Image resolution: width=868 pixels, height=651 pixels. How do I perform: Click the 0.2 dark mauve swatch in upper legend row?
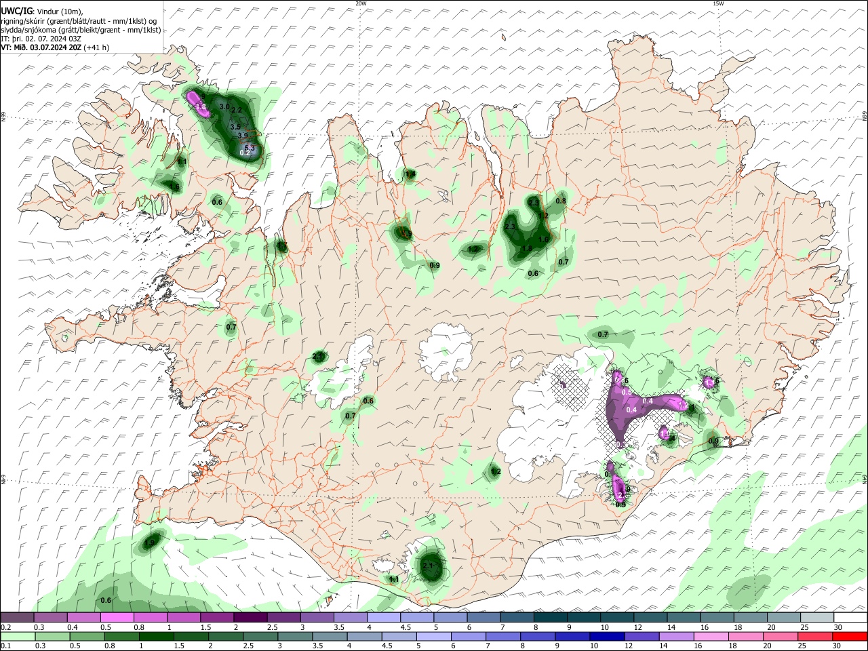click(18, 618)
